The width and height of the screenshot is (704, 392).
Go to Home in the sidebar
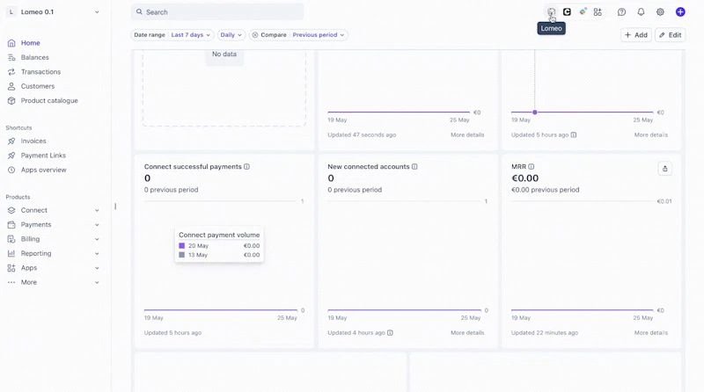31,43
